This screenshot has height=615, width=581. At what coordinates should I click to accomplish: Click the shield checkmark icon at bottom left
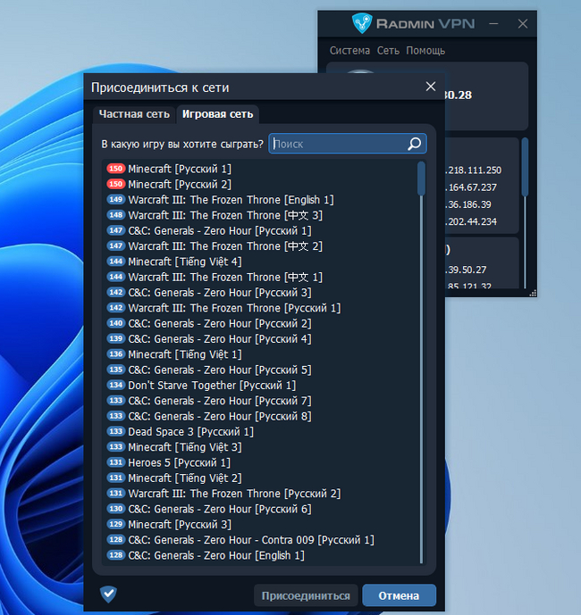pyautogui.click(x=108, y=594)
